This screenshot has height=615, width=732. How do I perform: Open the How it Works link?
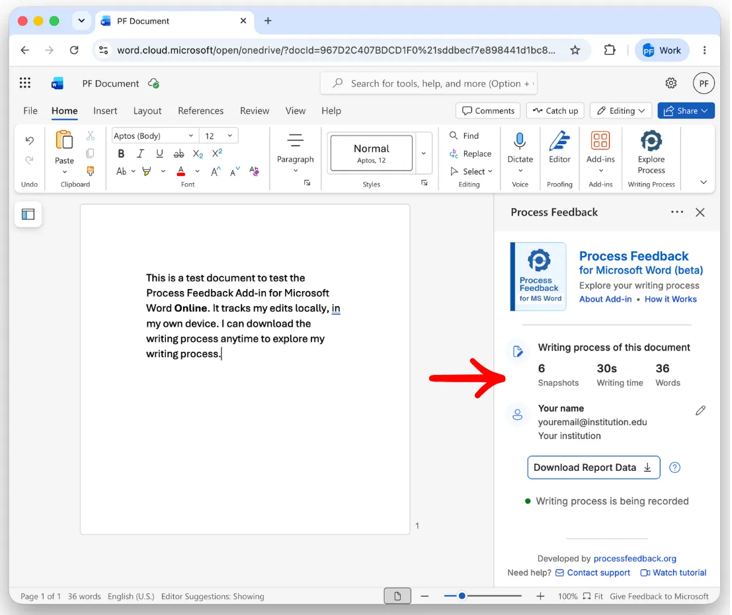[x=671, y=299]
